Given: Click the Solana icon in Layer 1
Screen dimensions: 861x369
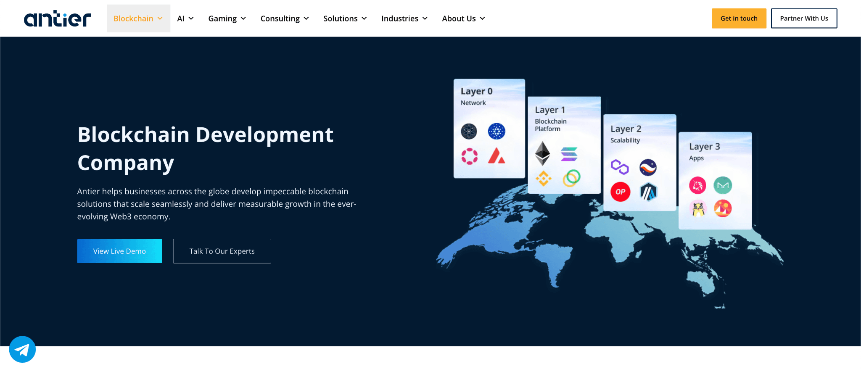Looking at the screenshot, I should (569, 154).
